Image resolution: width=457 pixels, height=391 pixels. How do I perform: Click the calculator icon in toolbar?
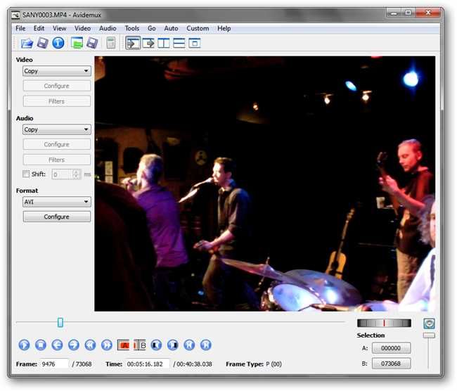pos(110,43)
